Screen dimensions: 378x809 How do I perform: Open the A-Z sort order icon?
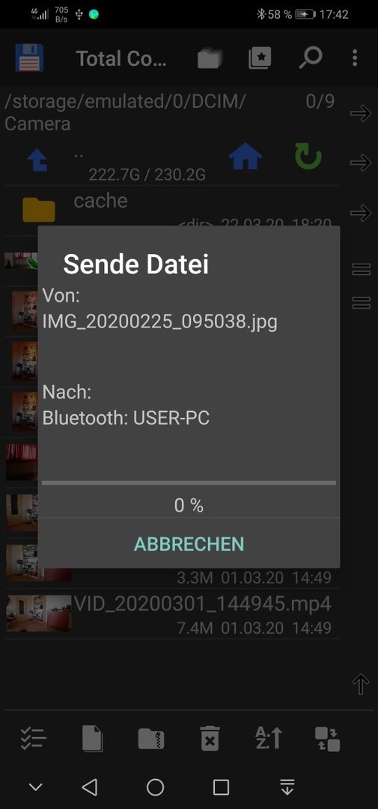(x=269, y=738)
